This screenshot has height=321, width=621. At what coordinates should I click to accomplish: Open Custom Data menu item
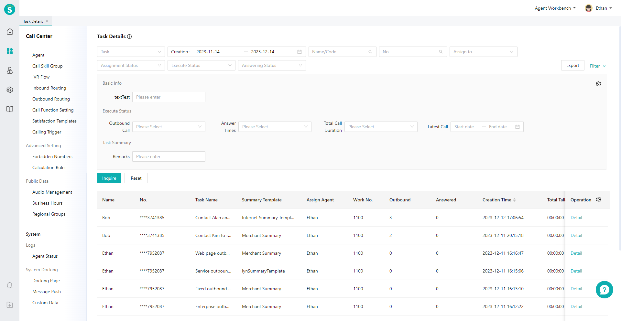click(45, 303)
